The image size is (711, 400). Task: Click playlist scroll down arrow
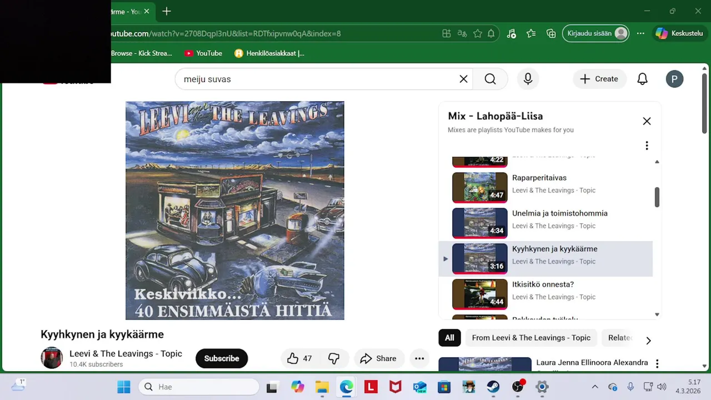click(657, 314)
